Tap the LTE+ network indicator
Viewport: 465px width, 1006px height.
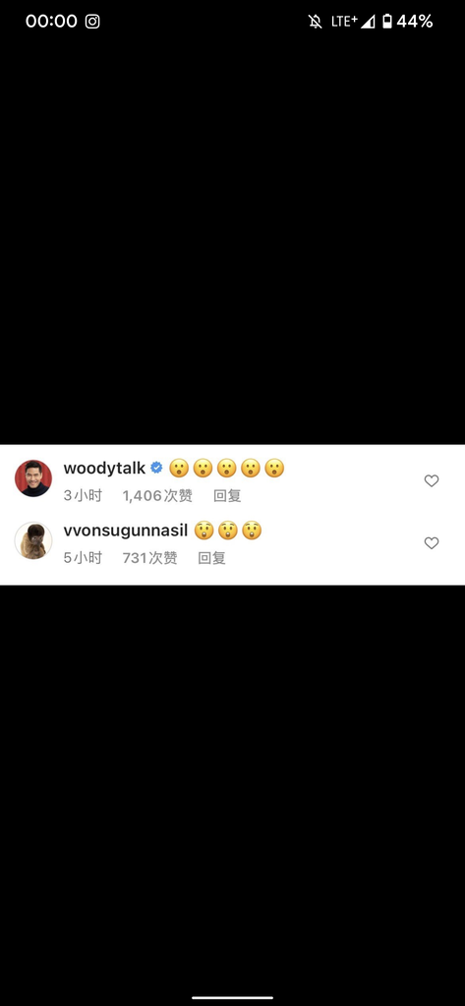point(344,22)
